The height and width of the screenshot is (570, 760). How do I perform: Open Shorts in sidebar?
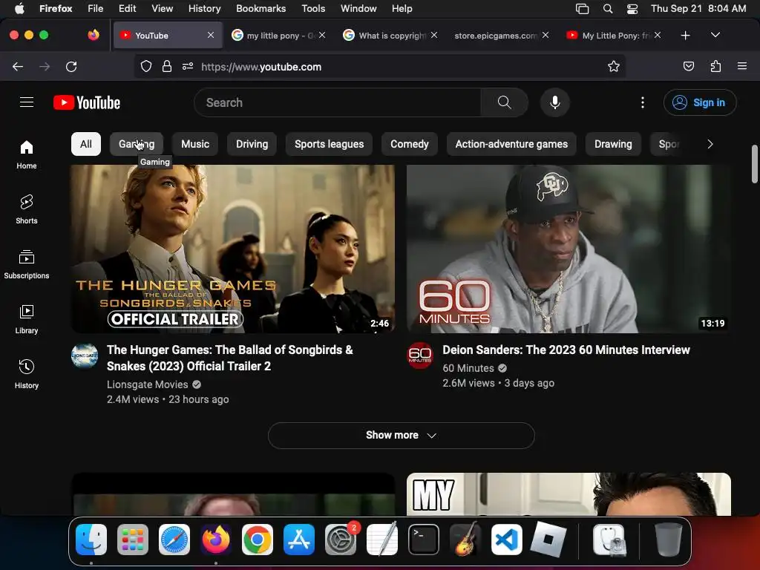pyautogui.click(x=27, y=209)
